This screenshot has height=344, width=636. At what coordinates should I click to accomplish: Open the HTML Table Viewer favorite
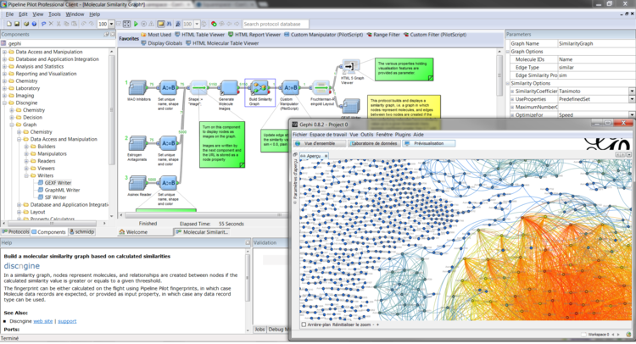(x=199, y=35)
